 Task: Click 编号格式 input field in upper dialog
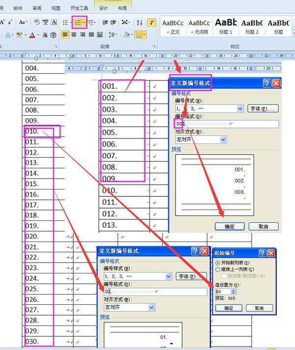pyautogui.click(x=227, y=124)
